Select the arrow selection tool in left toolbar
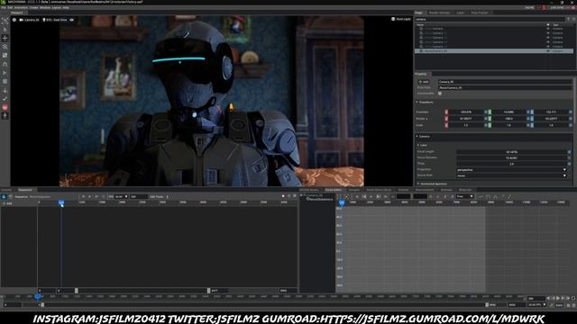 click(x=5, y=30)
